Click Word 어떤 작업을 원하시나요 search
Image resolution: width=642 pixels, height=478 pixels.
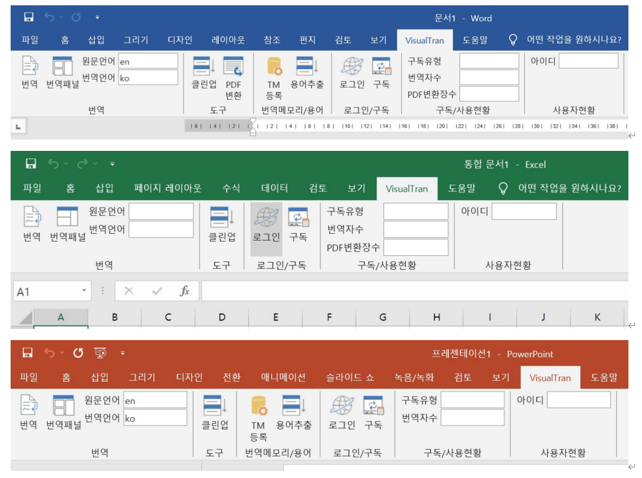[565, 39]
